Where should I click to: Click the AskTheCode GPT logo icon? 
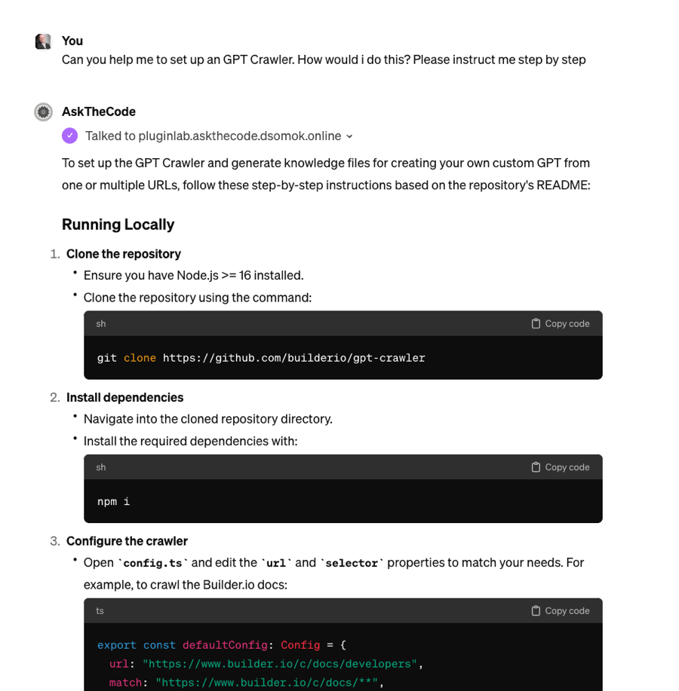tap(44, 112)
